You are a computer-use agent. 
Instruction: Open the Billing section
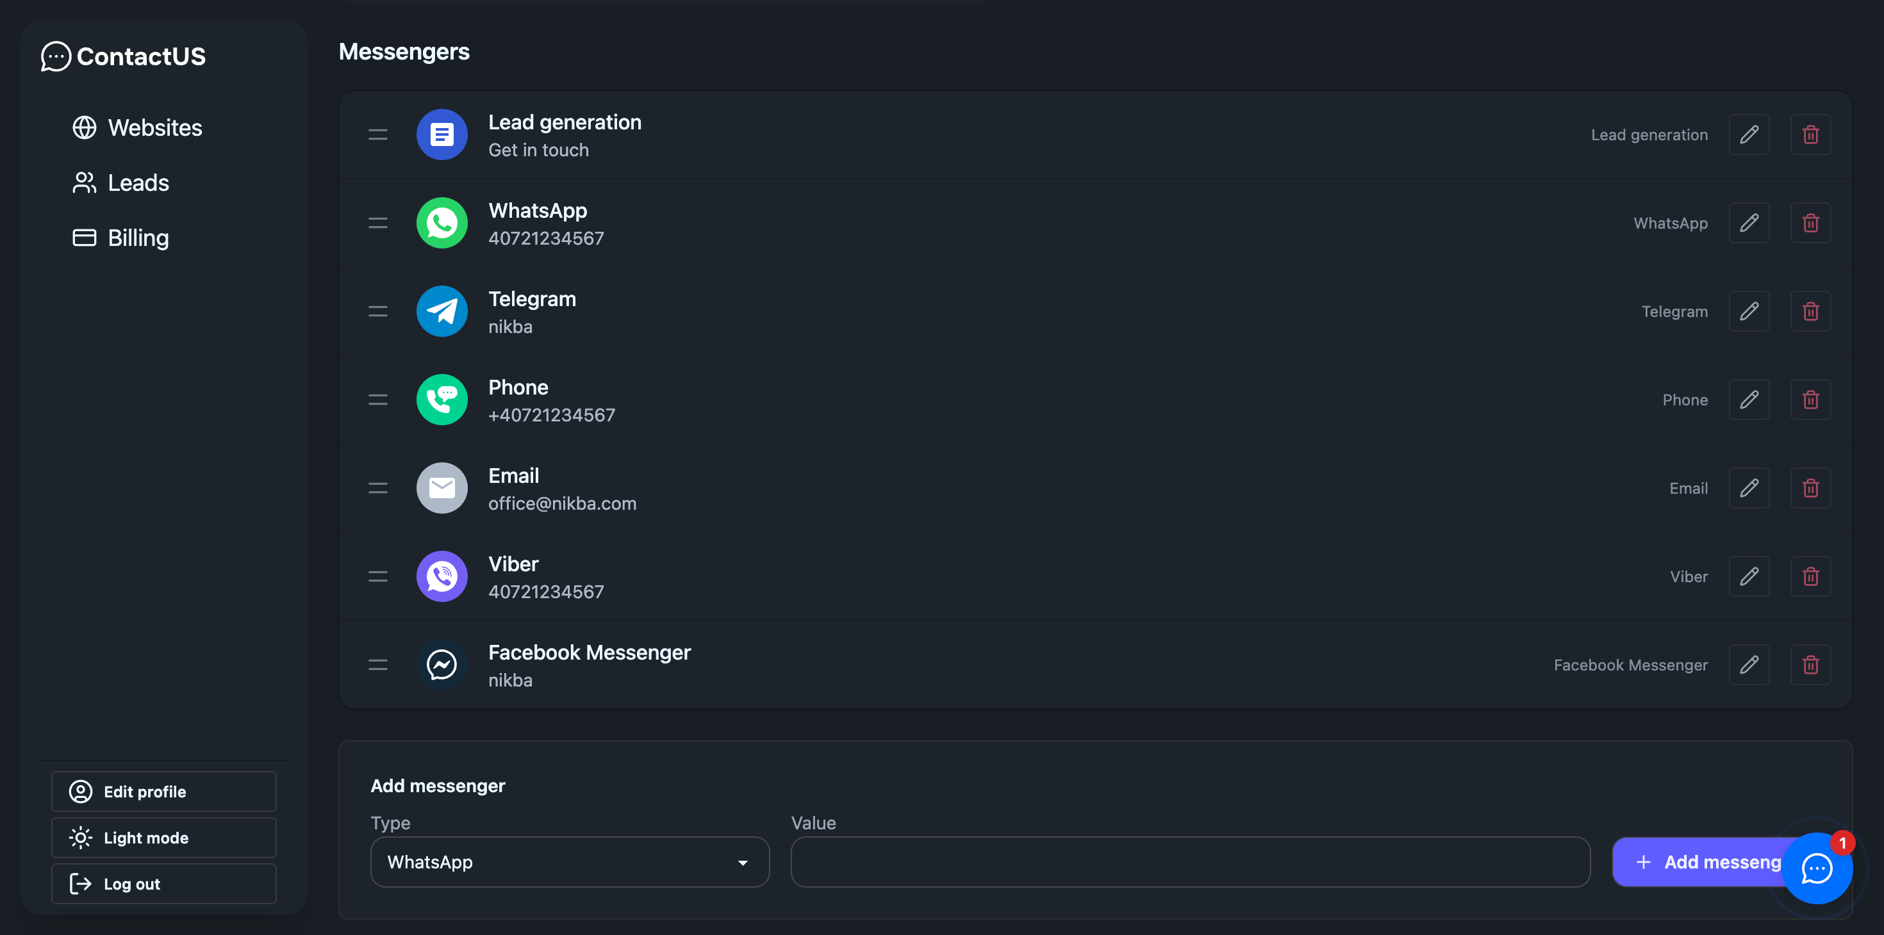tap(138, 237)
